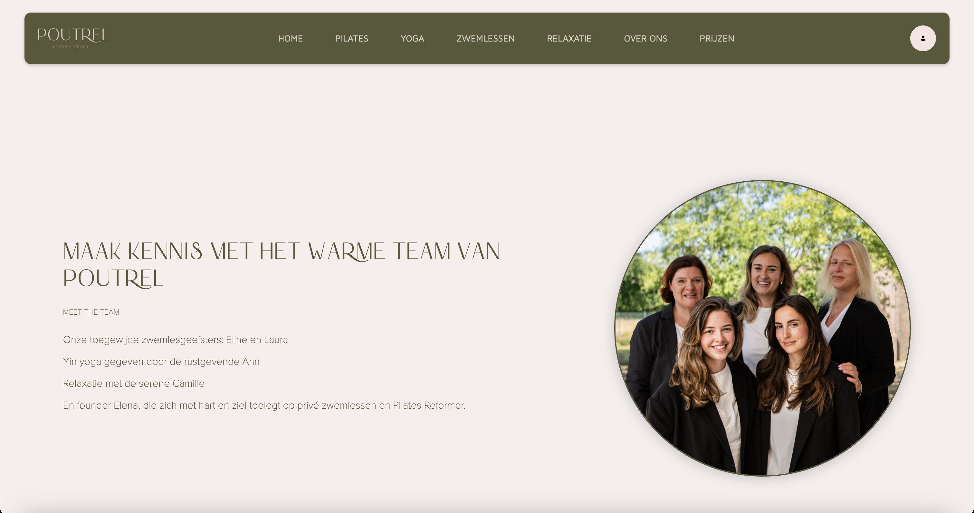Viewport: 974px width, 513px height.
Task: Open the RELAXATIE page
Action: 569,39
